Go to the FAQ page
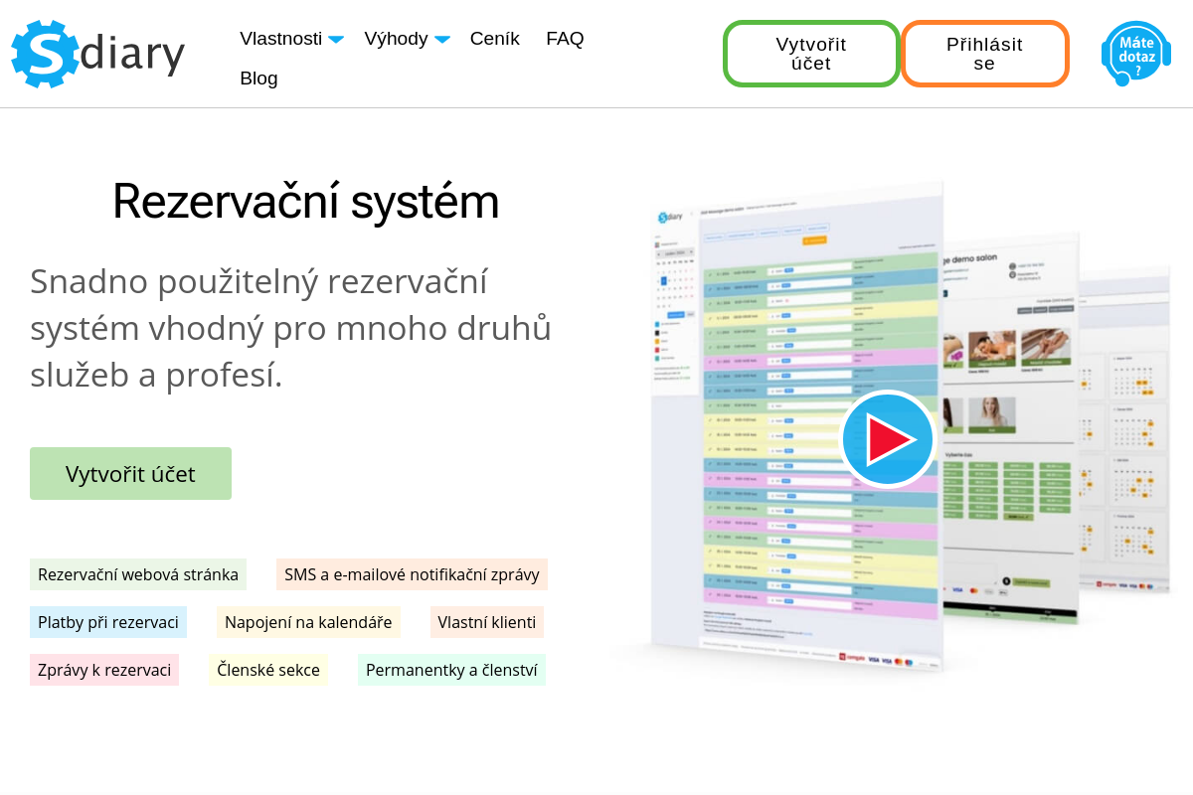Screen dimensions: 1193x795 pyautogui.click(x=565, y=39)
